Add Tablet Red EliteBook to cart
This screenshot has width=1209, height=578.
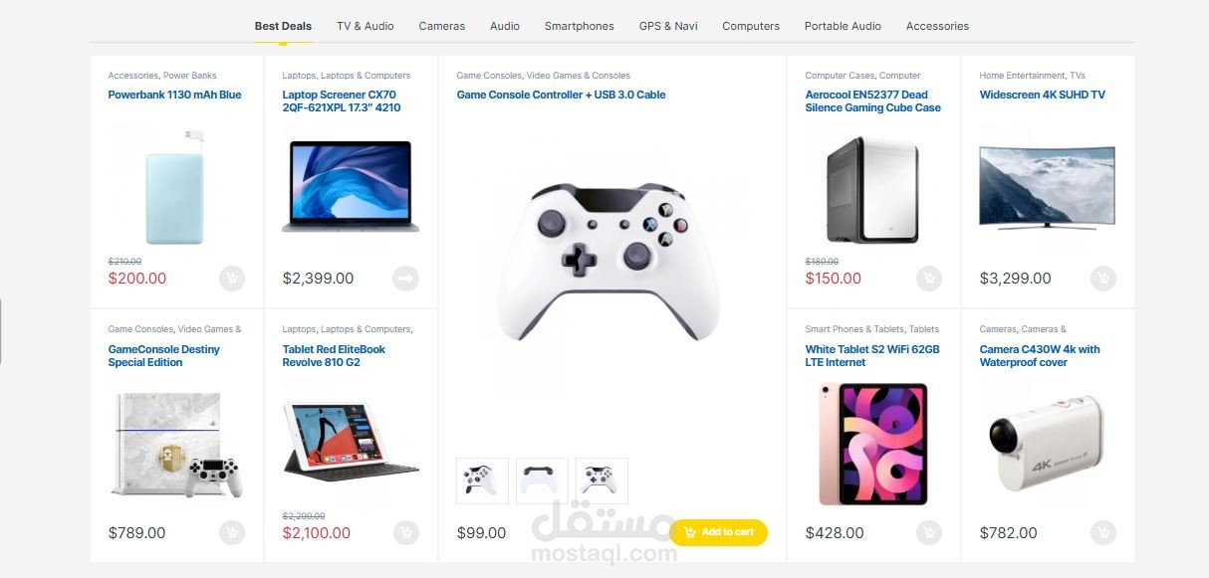405,533
